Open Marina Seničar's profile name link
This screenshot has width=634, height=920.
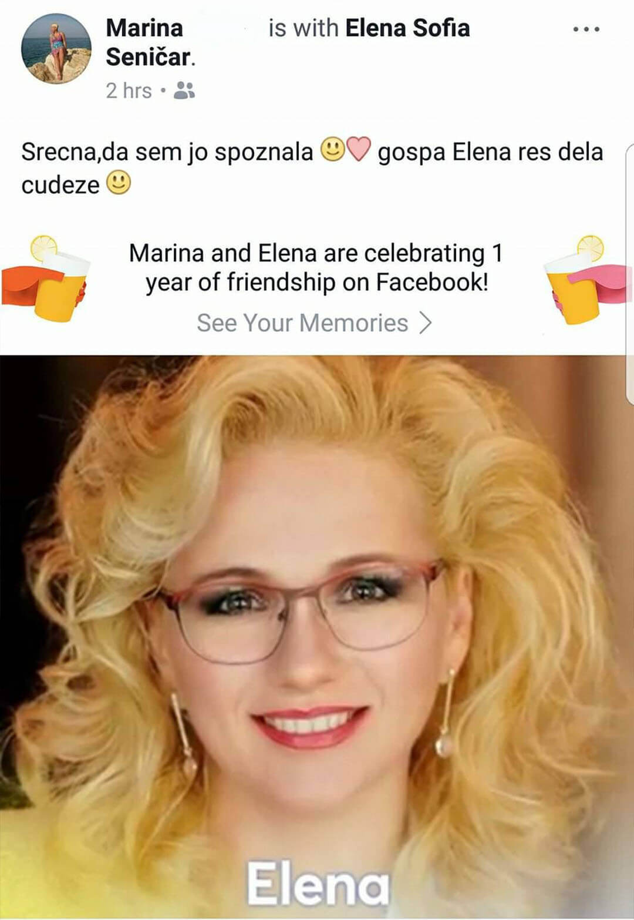click(x=150, y=42)
